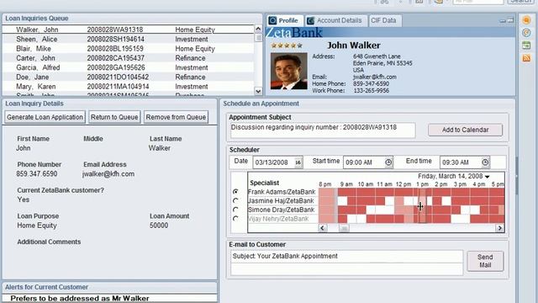Image resolution: width=538 pixels, height=303 pixels.
Task: Click the End time field 09:30 AM
Action: click(x=460, y=162)
